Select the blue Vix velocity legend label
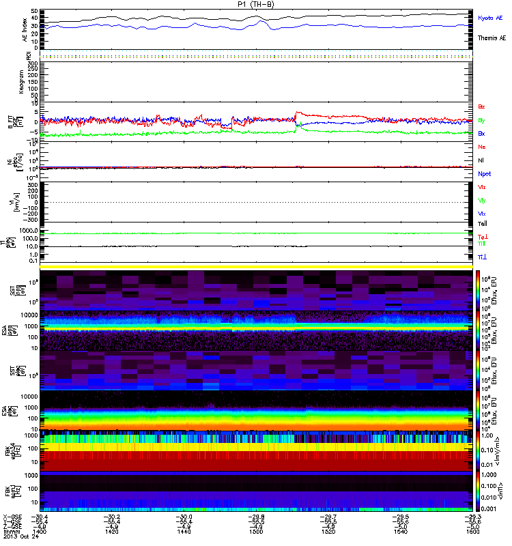Viewport: 512px width, 546px height. click(482, 214)
